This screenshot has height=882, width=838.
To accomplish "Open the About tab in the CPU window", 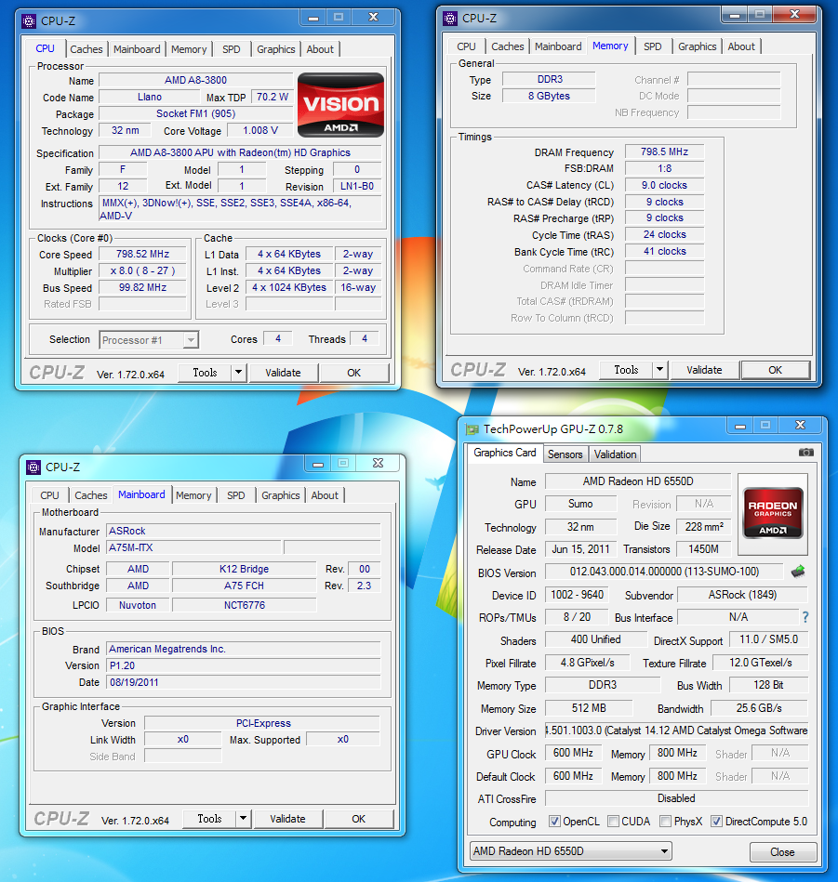I will click(320, 49).
